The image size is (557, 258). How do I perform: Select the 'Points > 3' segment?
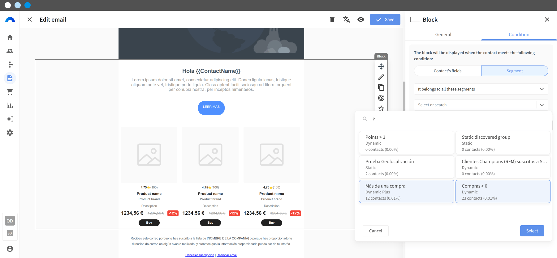click(x=407, y=143)
